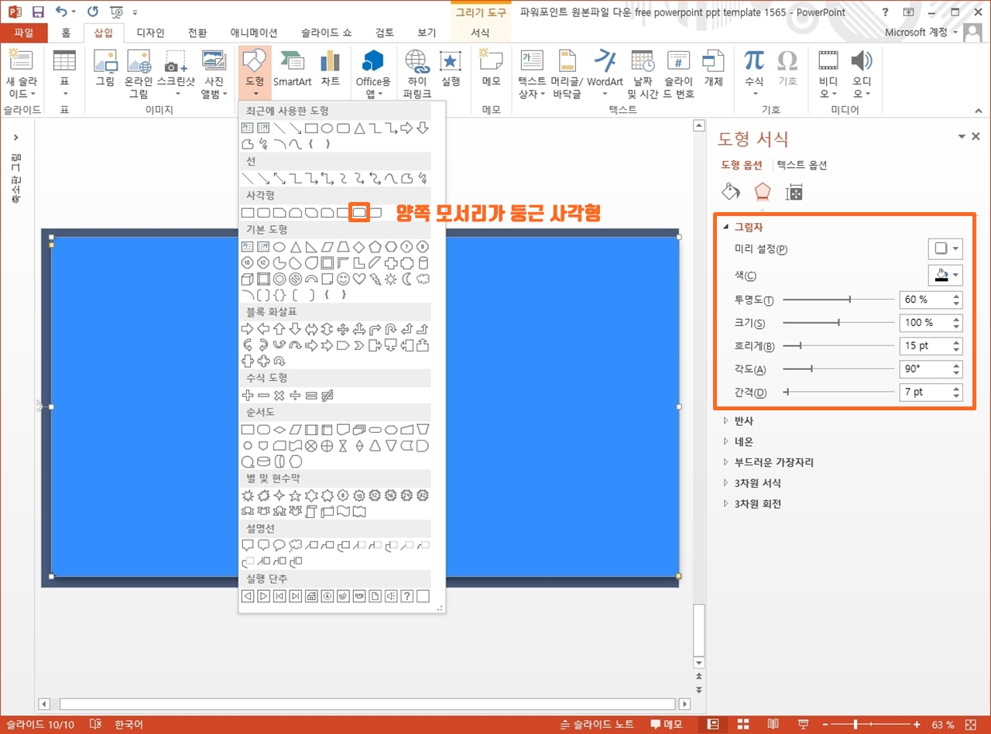Choose the right arrow in 블록 화살표
Image resolution: width=991 pixels, height=734 pixels.
(248, 329)
